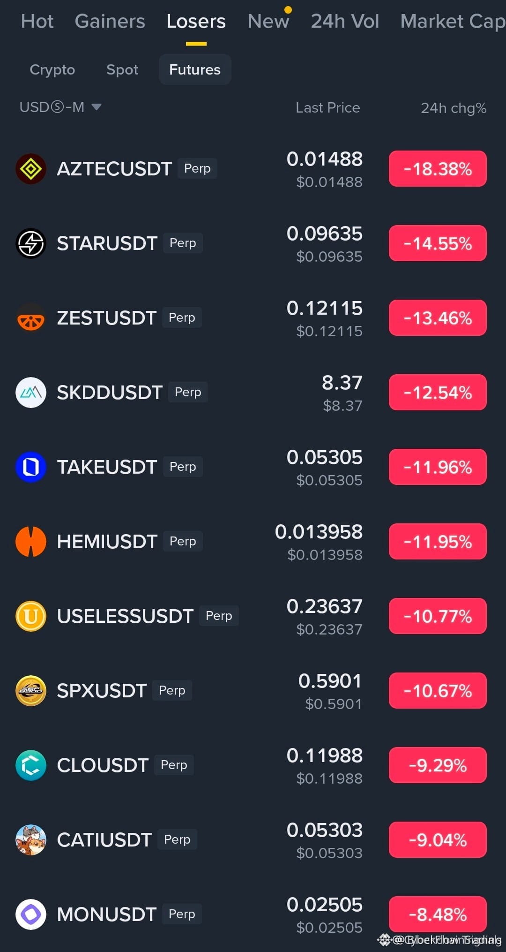Tap the SKDDUSDT mountain icon
Screen dimensions: 506x952
coord(31,393)
